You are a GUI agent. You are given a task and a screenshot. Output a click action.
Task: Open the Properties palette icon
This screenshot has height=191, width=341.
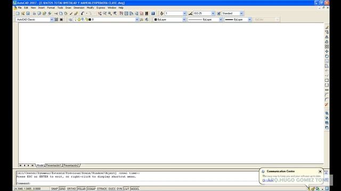coord(121,13)
